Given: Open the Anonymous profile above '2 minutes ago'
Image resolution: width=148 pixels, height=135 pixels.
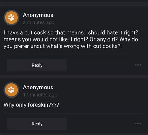Looking at the screenshot, I should (x=38, y=15).
